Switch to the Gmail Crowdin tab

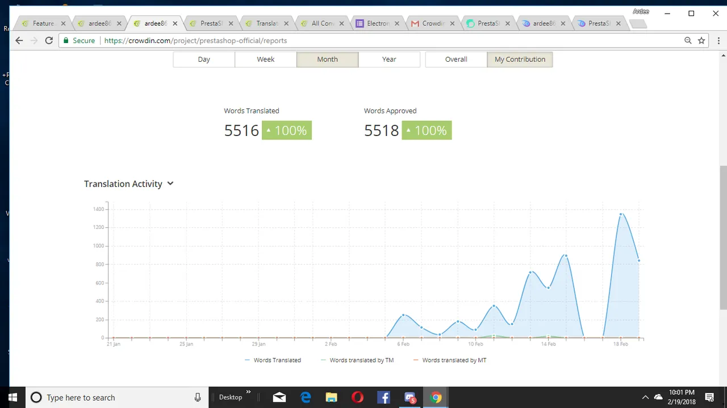(x=434, y=24)
